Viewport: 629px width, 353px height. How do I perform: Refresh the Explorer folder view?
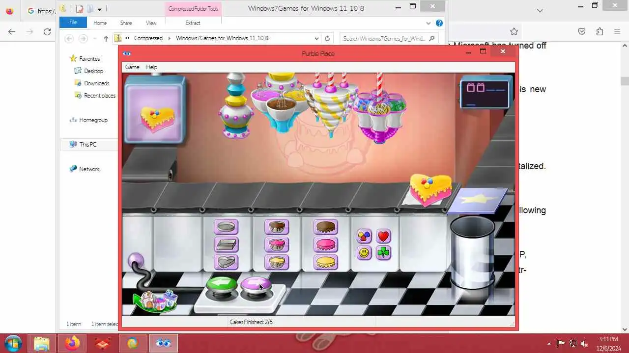click(x=327, y=38)
